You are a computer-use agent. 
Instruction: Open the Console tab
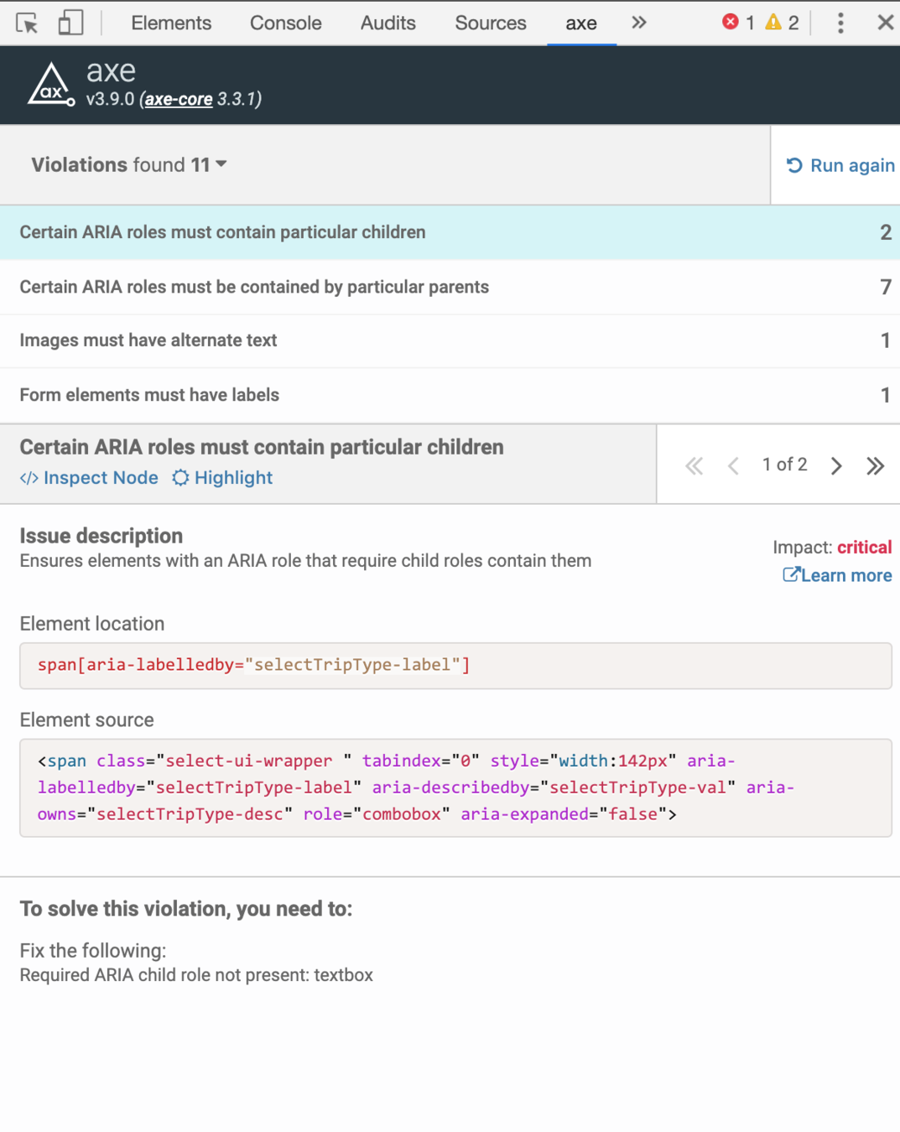(x=285, y=23)
